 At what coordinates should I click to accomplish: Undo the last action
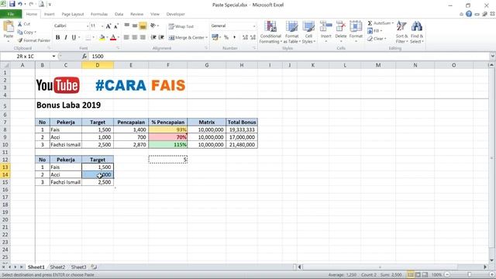(x=20, y=4)
